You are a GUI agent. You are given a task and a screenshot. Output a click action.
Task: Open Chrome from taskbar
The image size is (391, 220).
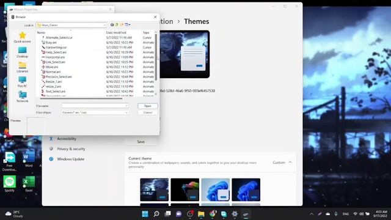coord(213,214)
